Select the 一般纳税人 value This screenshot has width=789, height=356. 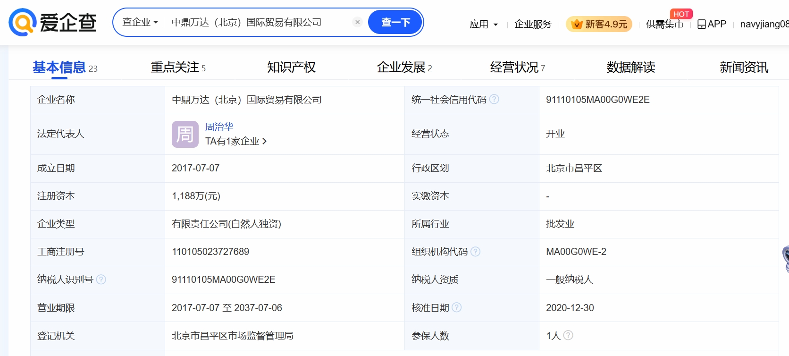pyautogui.click(x=569, y=280)
